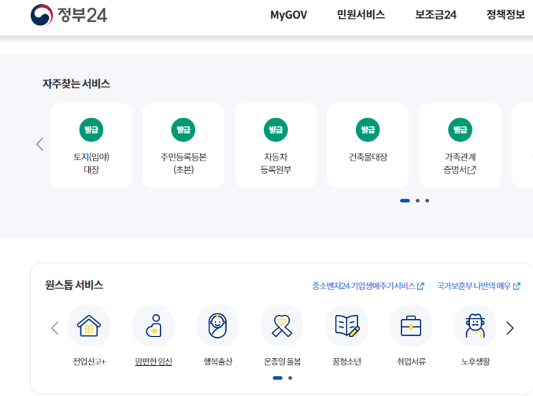Click the 노후생활 elderly person icon
533x396 pixels.
coord(475,326)
